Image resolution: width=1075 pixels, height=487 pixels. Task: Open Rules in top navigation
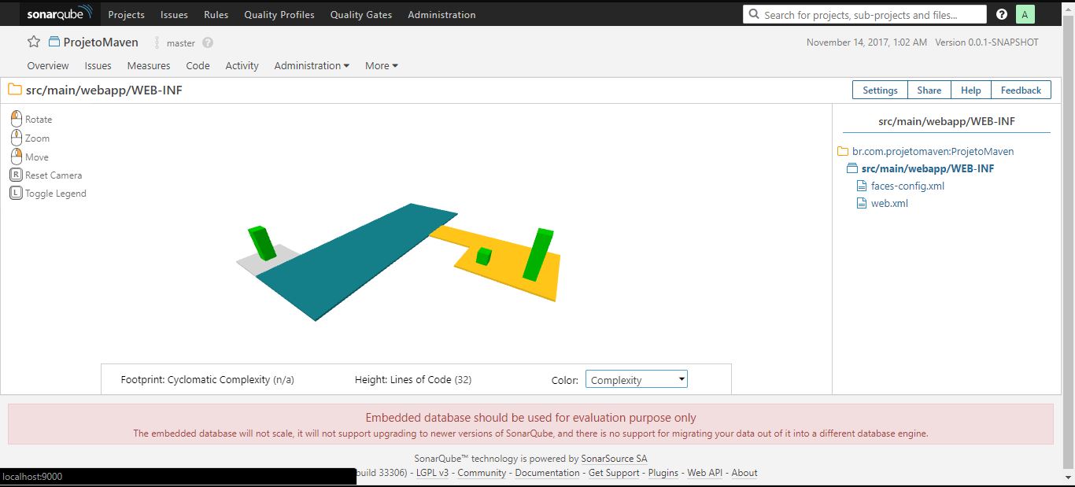[x=216, y=14]
